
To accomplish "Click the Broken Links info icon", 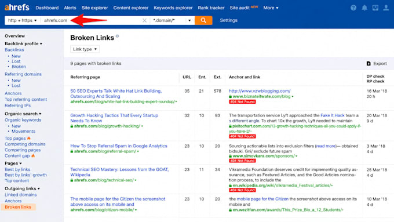I will coord(117,36).
